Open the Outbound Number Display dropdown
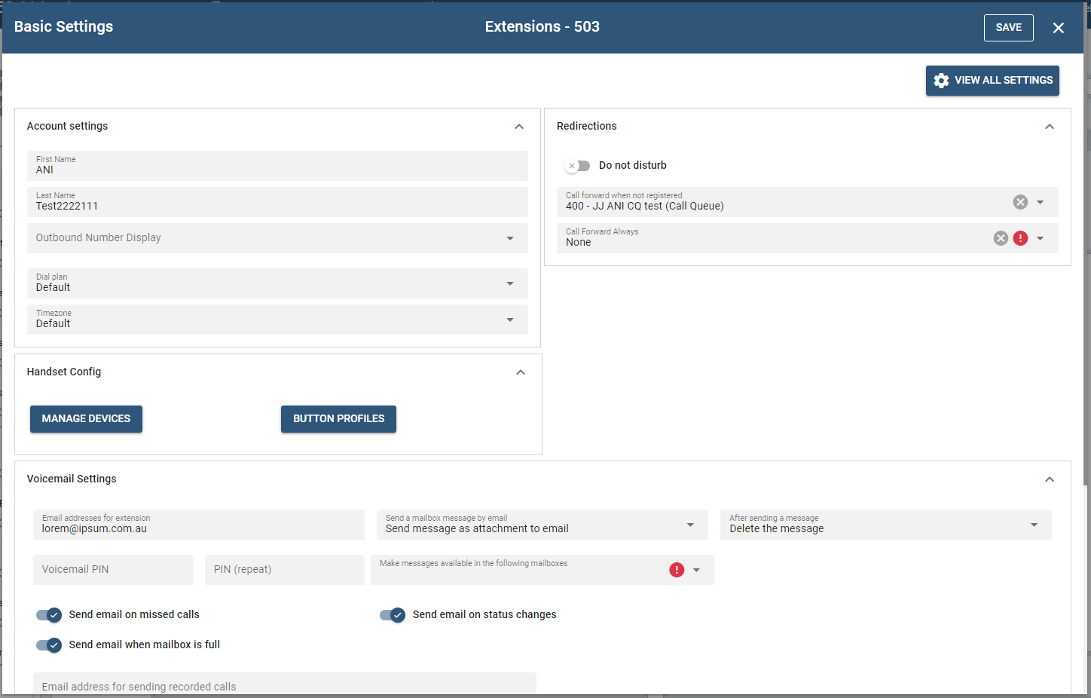 tap(510, 238)
